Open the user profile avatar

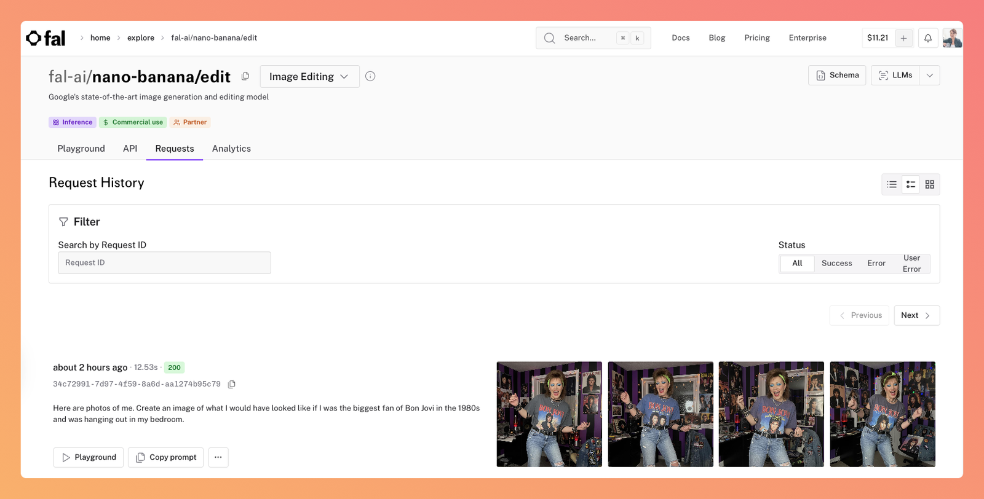952,38
